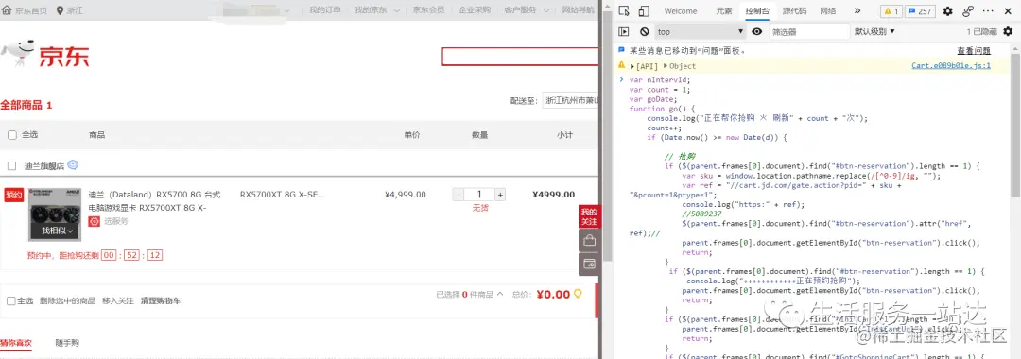Clear console with the ban icon

[x=644, y=31]
